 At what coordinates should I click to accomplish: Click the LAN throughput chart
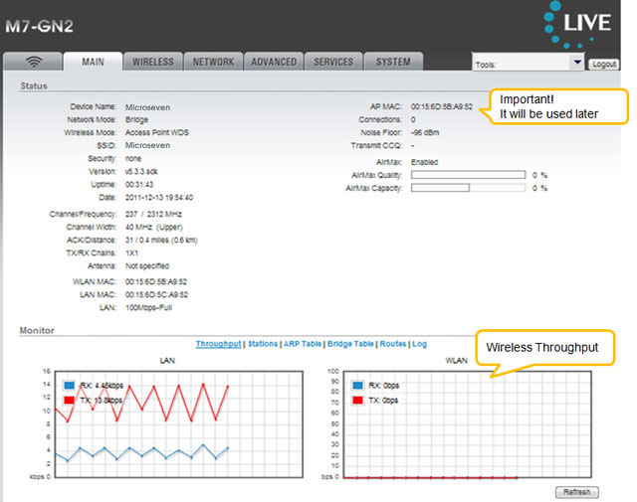tap(179, 424)
